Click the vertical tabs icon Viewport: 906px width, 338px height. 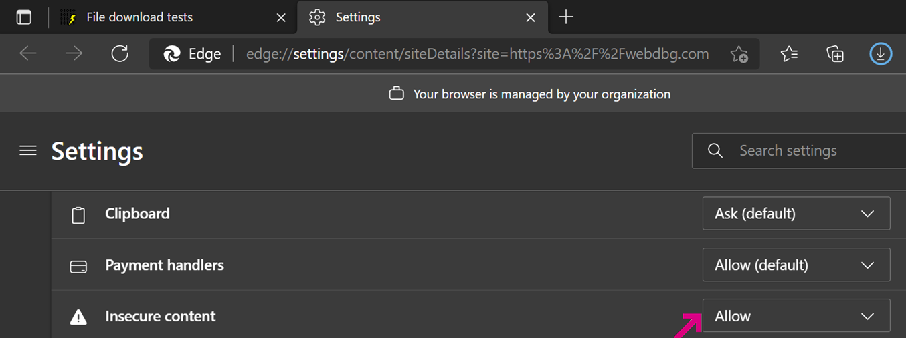click(x=24, y=18)
